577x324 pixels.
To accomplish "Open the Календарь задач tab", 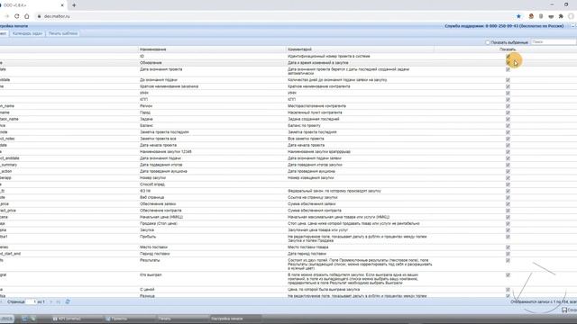I will (28, 33).
